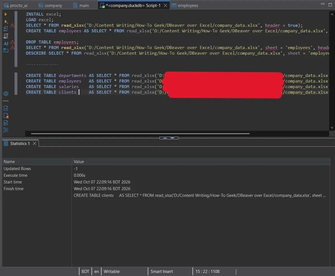
Task: Click the execute script icon in the sidebar
Action: click(x=6, y=29)
